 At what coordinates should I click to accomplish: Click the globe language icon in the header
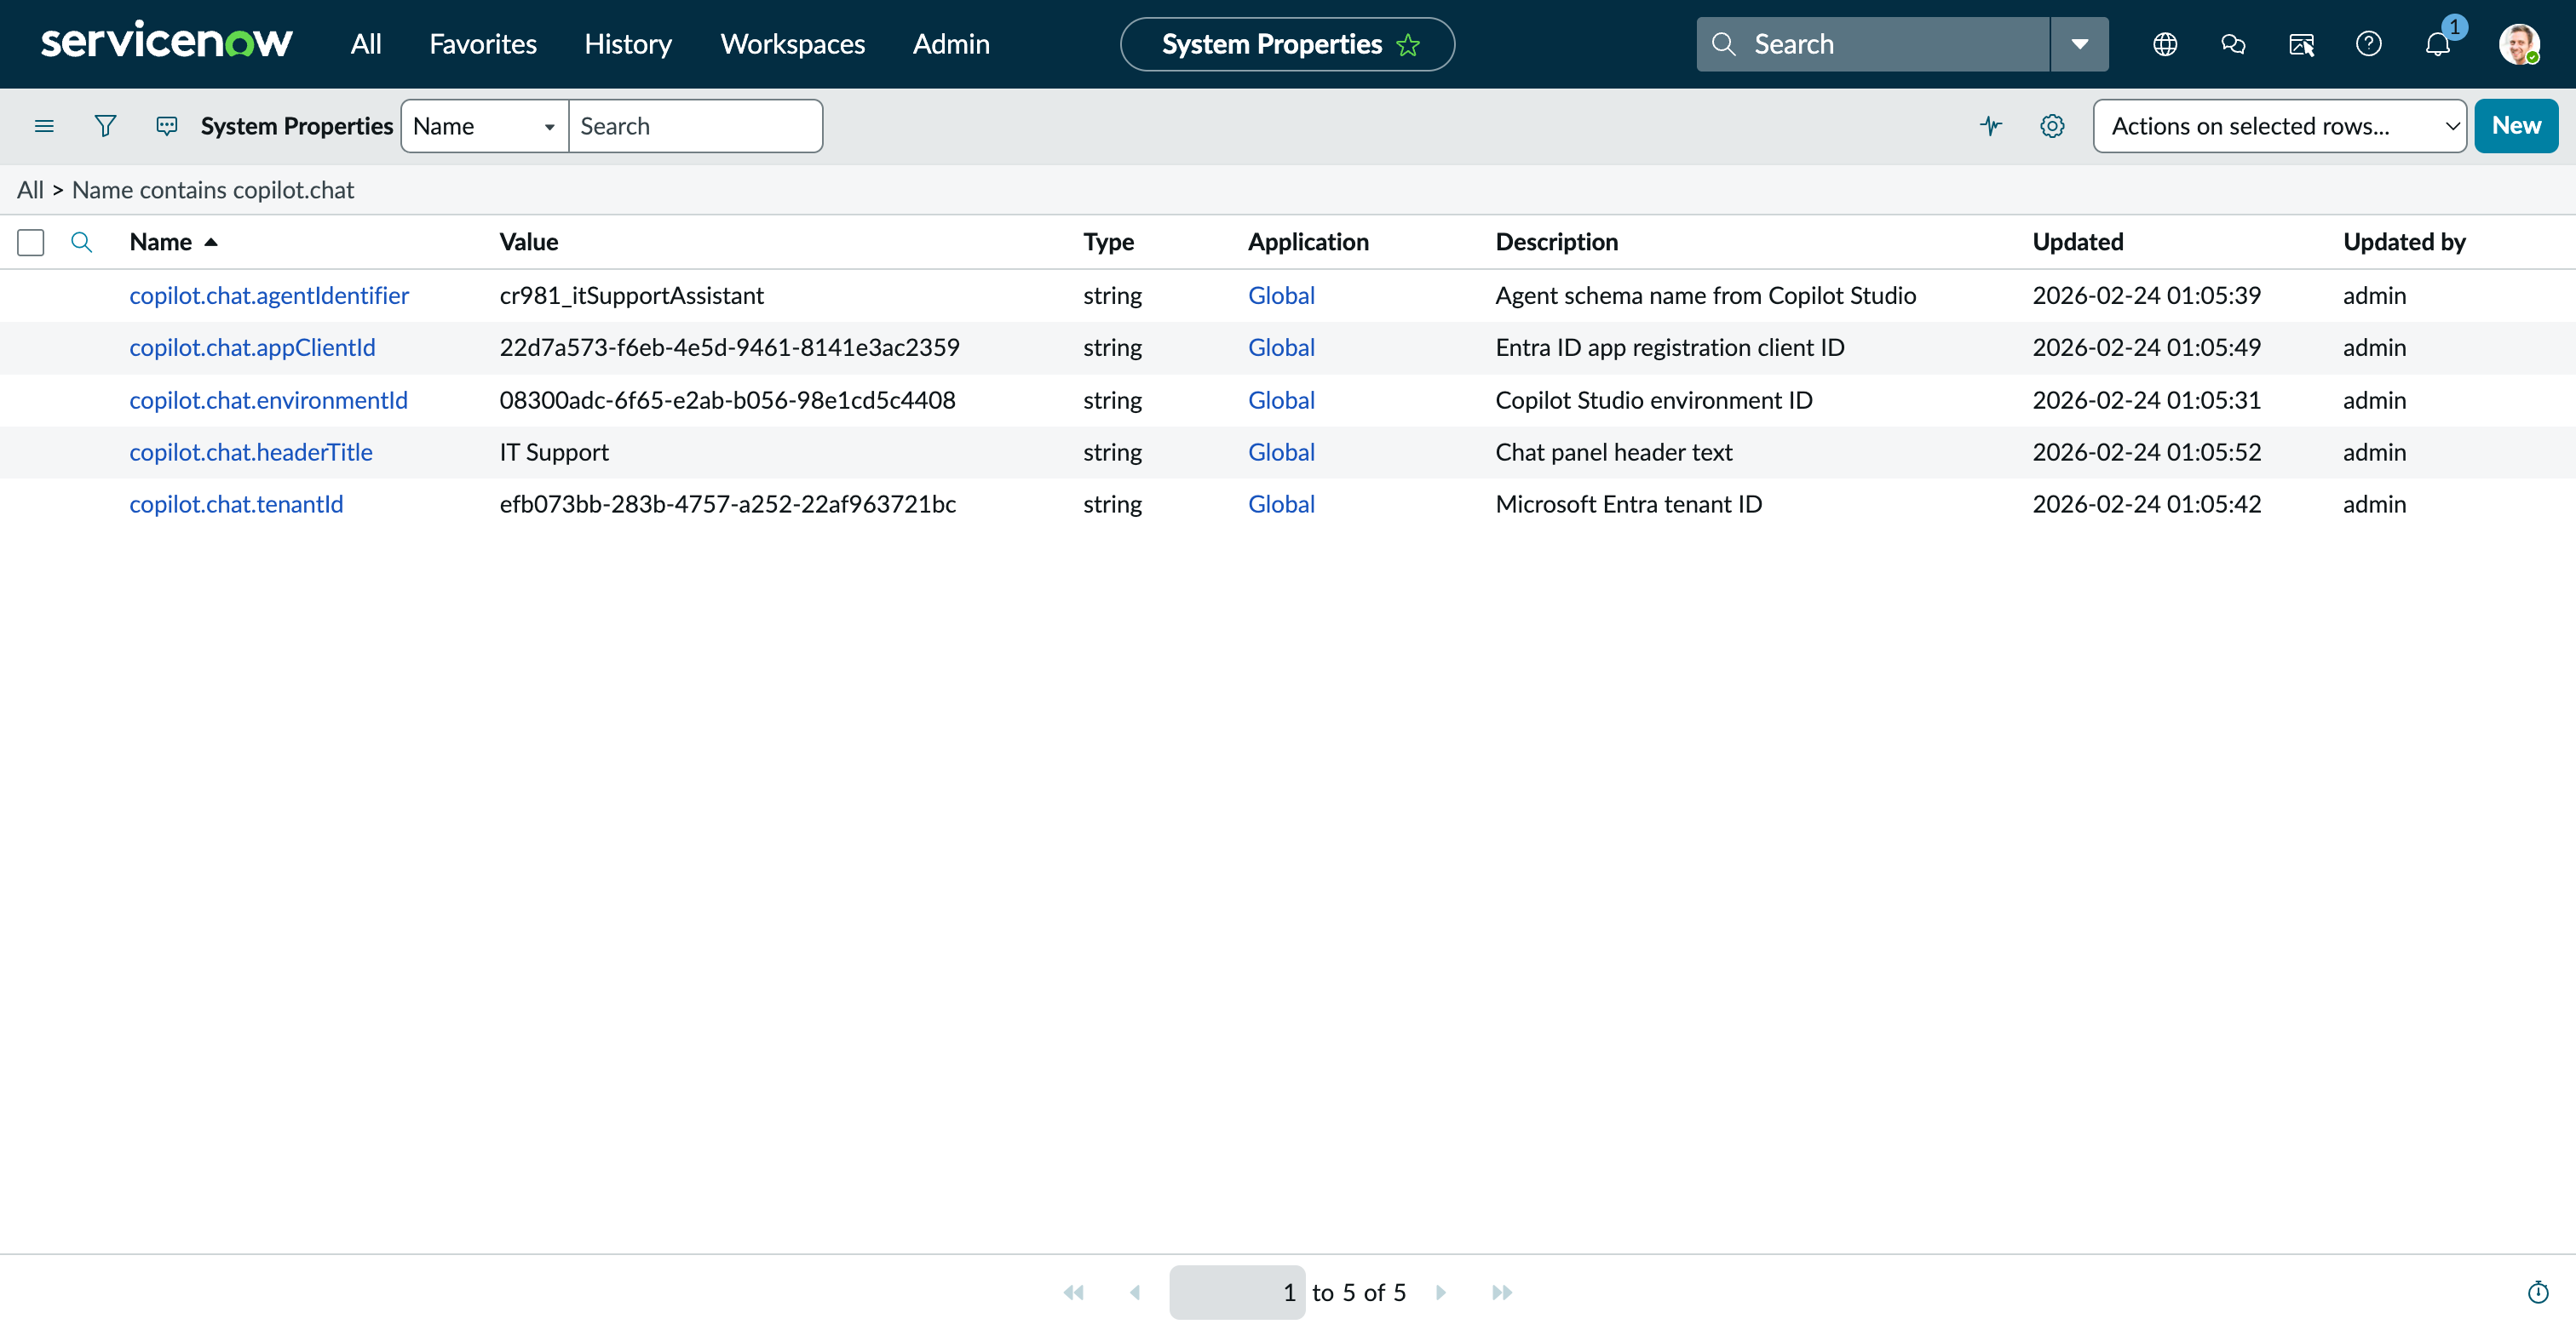(x=2165, y=44)
